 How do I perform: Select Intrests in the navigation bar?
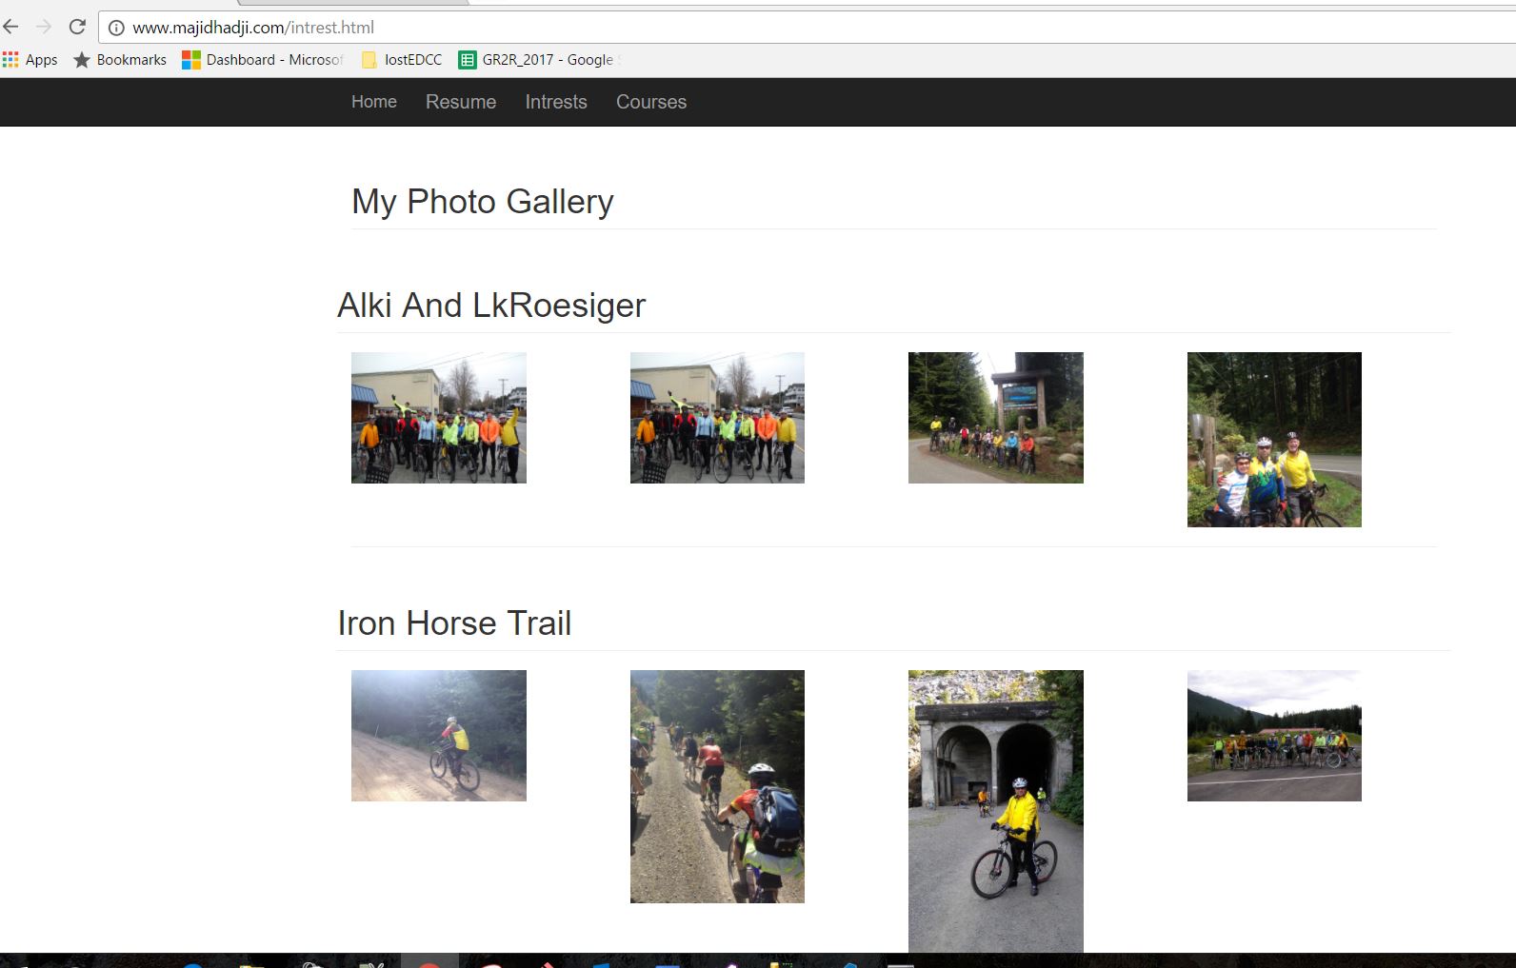pyautogui.click(x=556, y=102)
